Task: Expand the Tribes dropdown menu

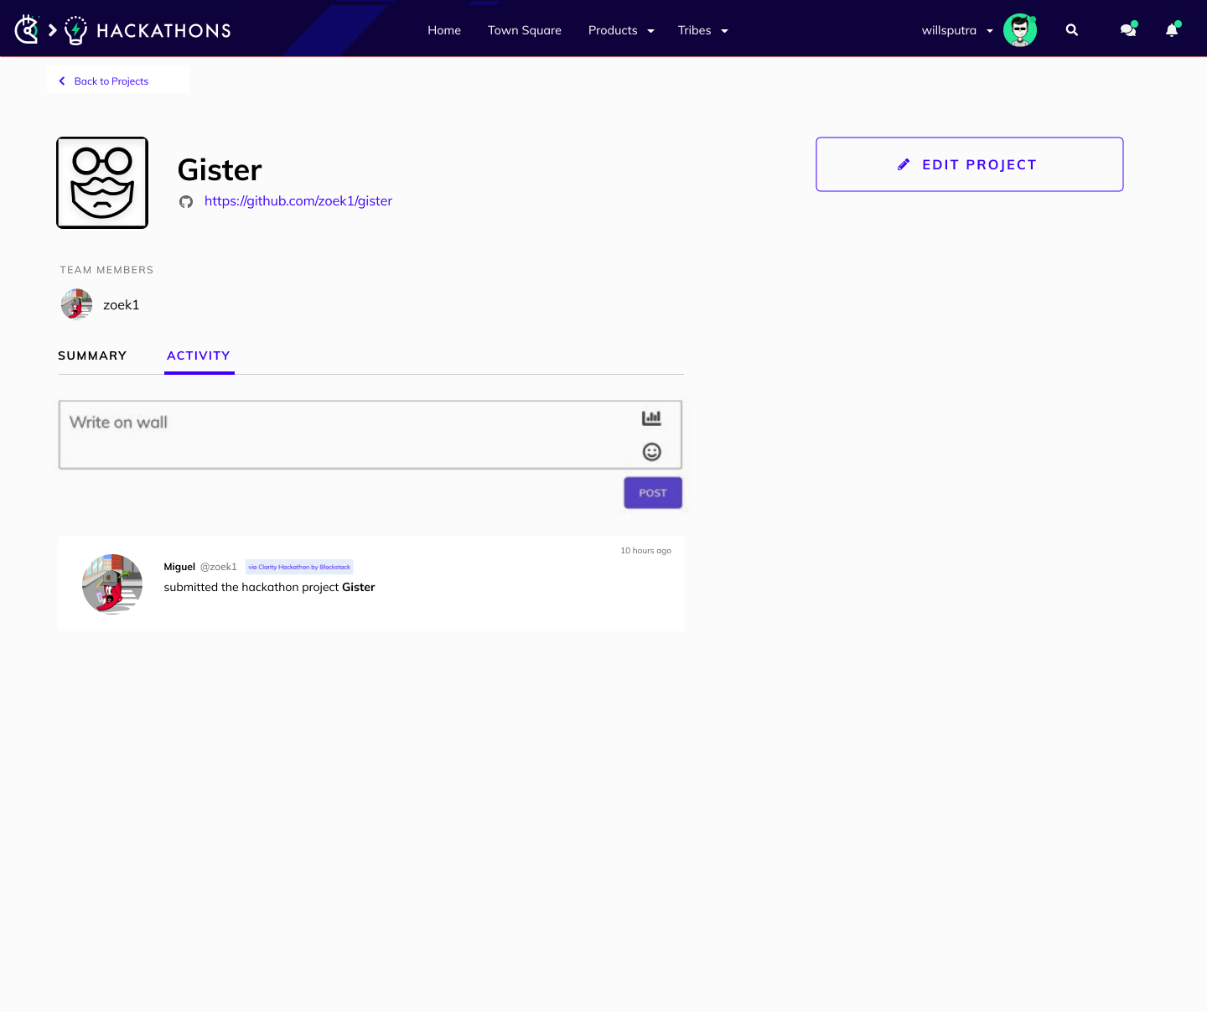Action: coord(702,30)
